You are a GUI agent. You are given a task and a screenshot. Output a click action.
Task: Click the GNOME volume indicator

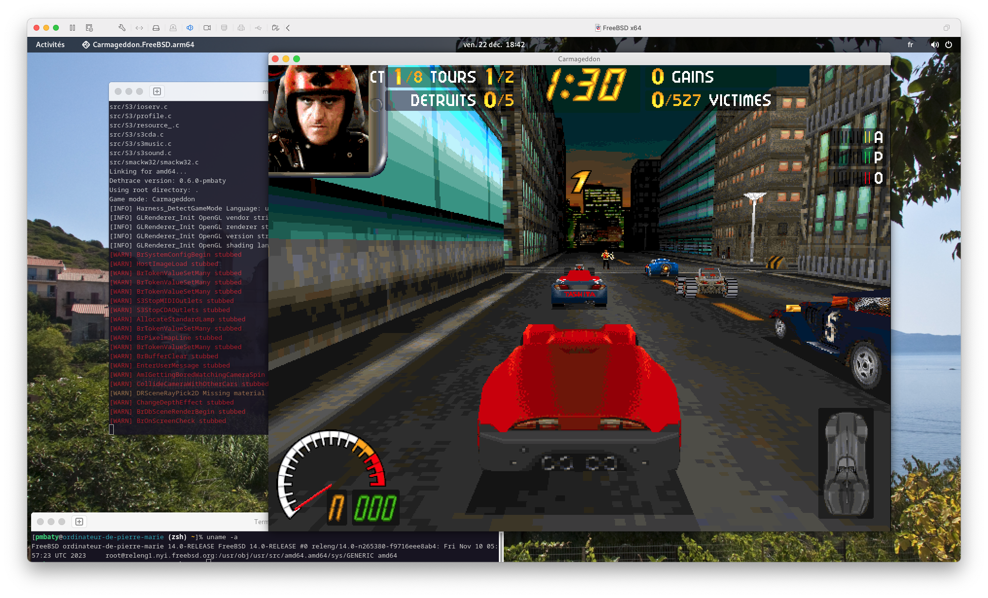coord(935,44)
